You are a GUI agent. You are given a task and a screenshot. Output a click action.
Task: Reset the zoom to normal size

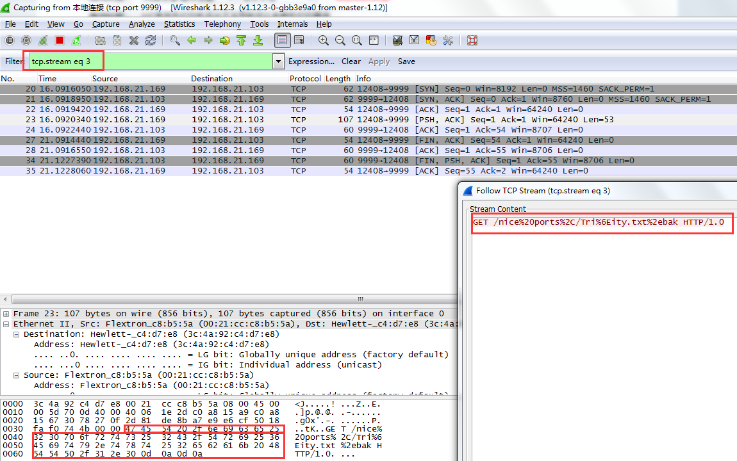pyautogui.click(x=357, y=41)
